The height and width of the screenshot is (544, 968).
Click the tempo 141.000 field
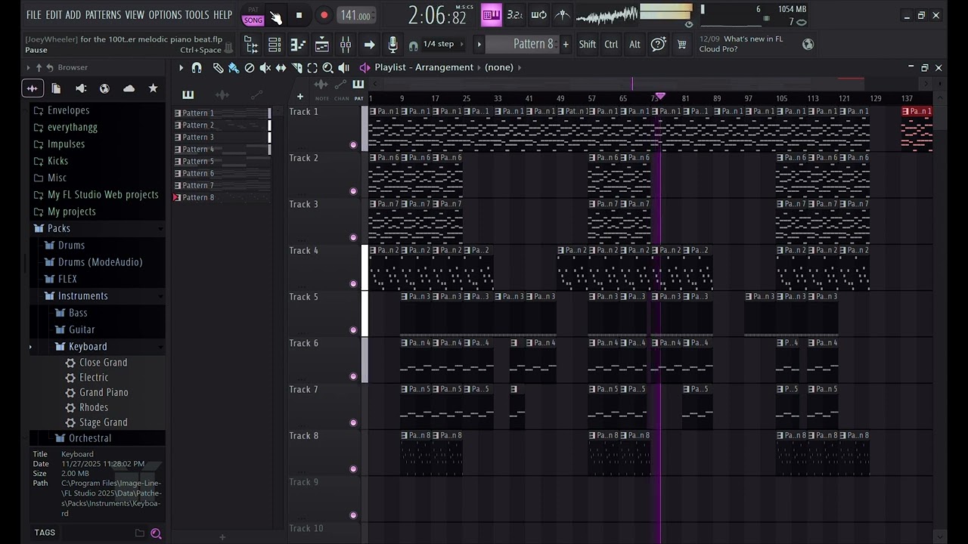355,15
